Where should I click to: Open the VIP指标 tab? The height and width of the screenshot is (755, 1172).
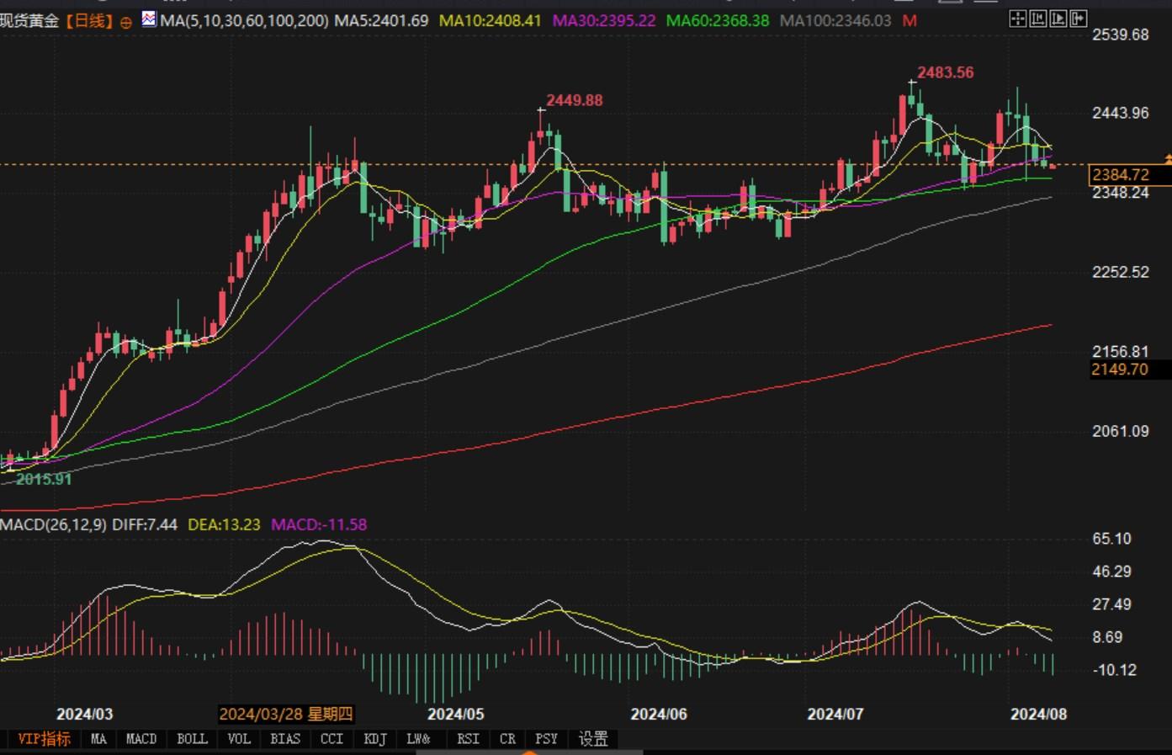pyautogui.click(x=44, y=738)
